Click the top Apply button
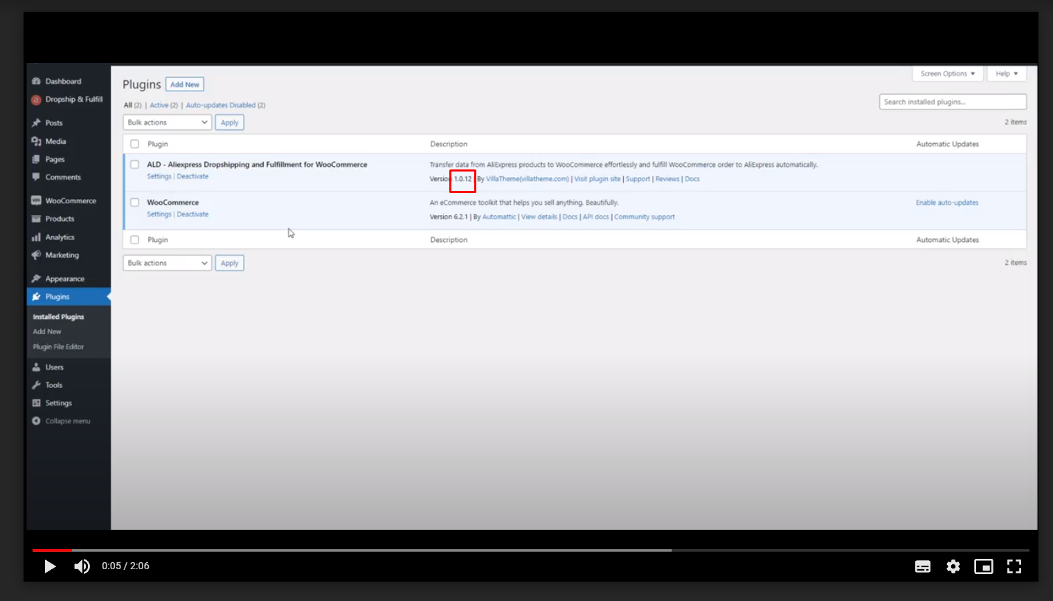Viewport: 1053px width, 601px height. click(229, 122)
